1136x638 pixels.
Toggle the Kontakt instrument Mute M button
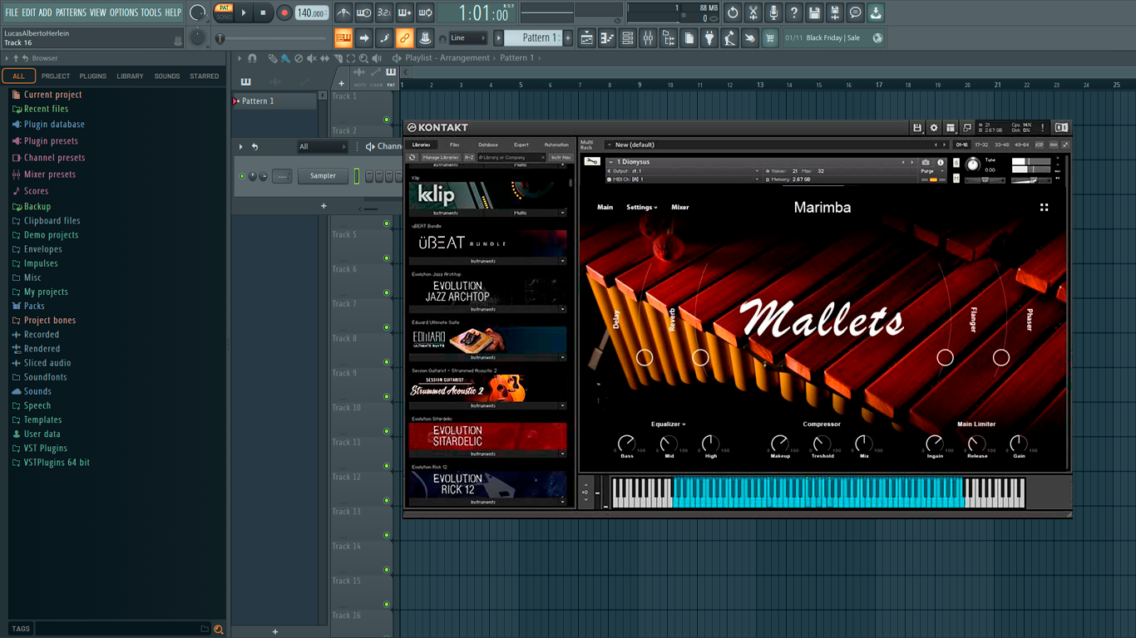click(x=956, y=178)
